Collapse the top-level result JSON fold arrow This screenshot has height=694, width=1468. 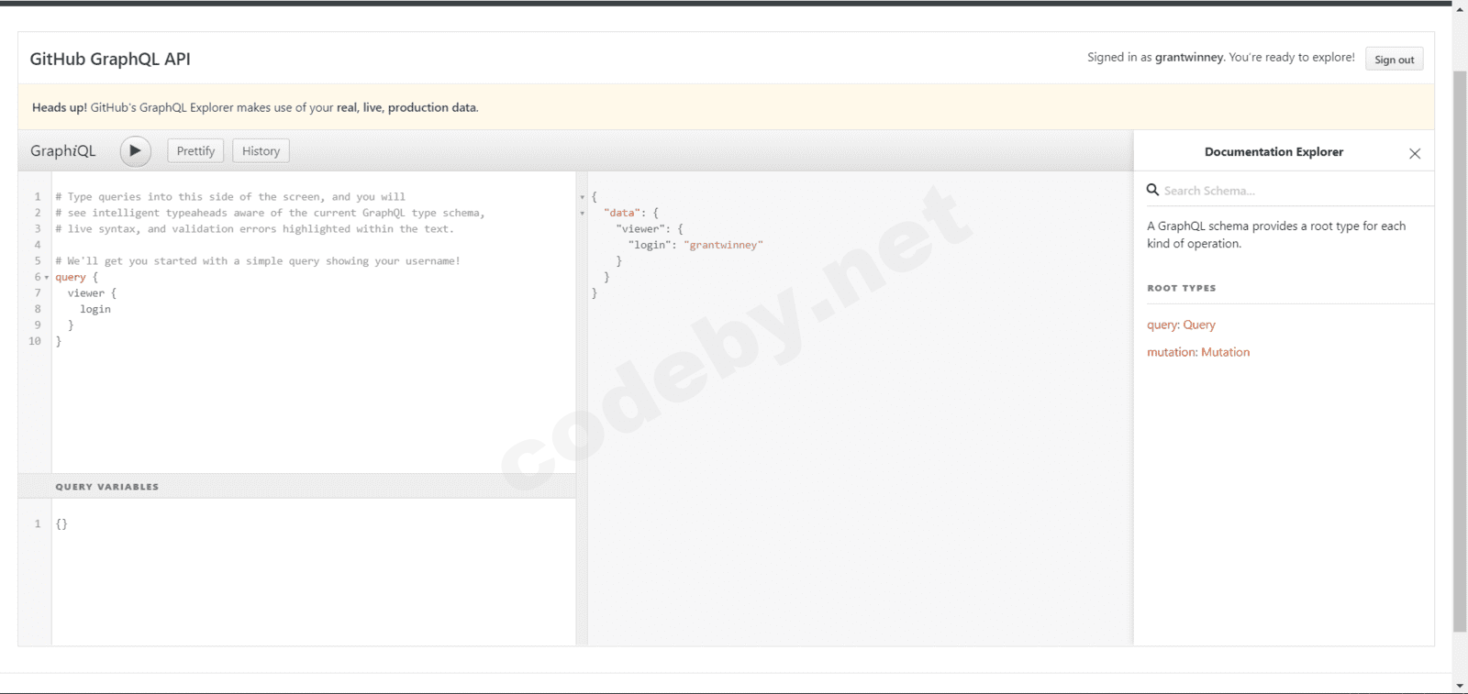point(582,197)
